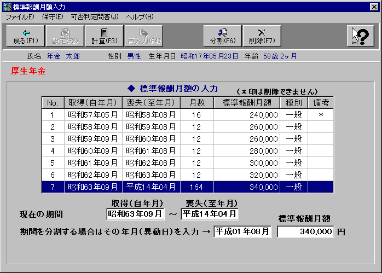Run the 計算(F3) calculator button
The image size is (382, 273).
tap(105, 36)
